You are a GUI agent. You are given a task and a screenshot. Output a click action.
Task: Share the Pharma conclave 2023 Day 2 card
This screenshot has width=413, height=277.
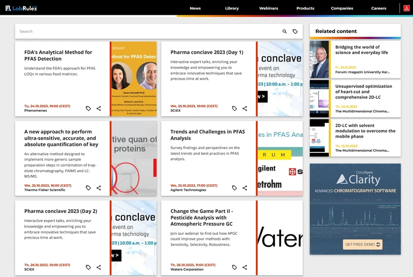[99, 267]
